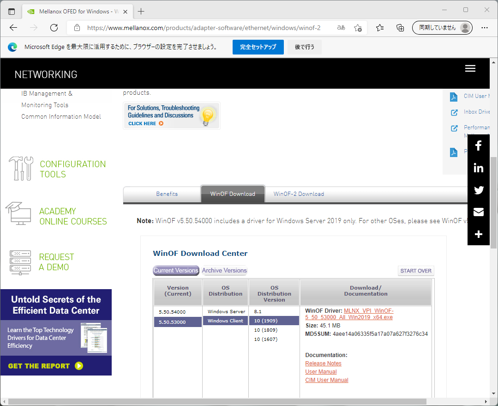The image size is (498, 406).
Task: Click the 同期していません profile button
Action: [442, 28]
